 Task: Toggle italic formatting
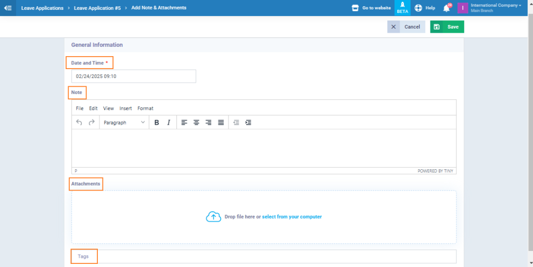coord(169,123)
